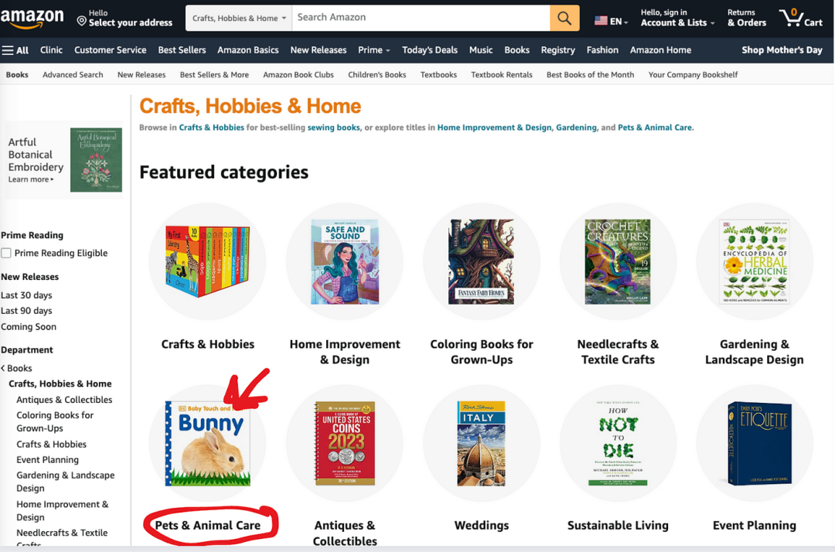Viewport: 835px width, 552px height.
Task: Select Best Sellers & More tab
Action: tap(214, 75)
